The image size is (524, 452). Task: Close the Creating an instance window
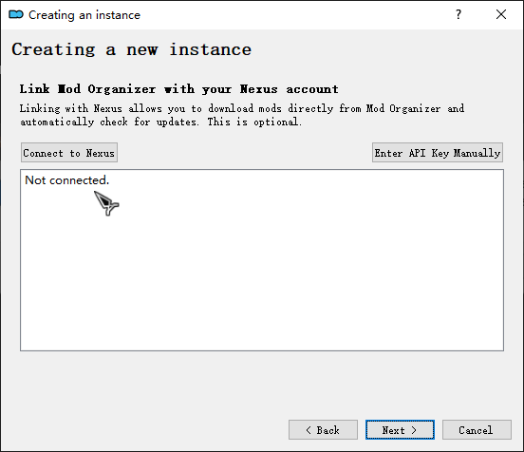coord(501,14)
